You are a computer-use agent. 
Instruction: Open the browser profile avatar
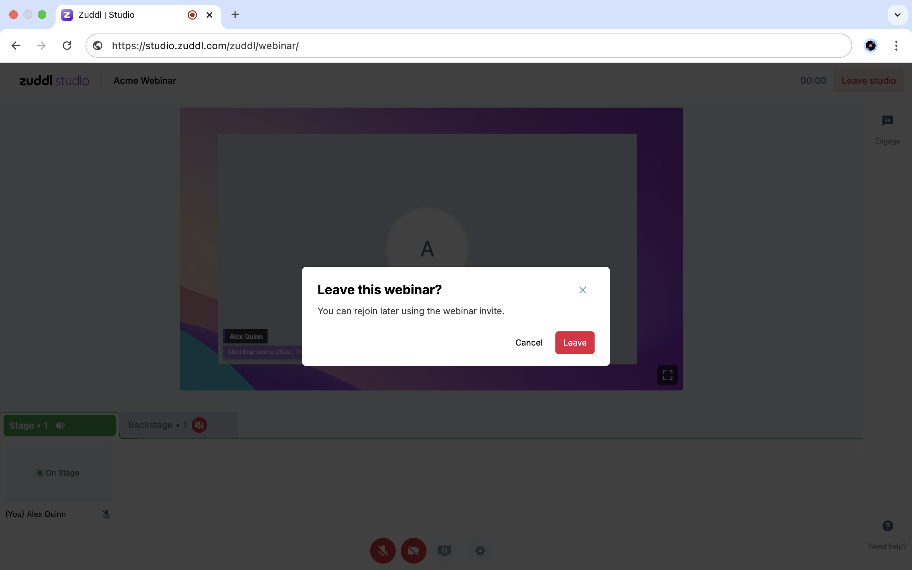871,46
